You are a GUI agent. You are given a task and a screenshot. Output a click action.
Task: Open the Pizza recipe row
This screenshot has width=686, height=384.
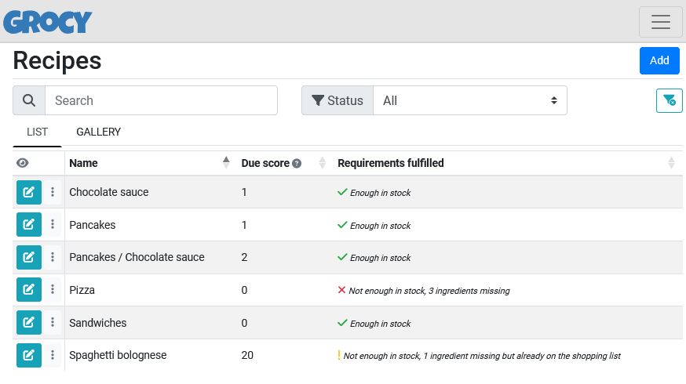(x=82, y=290)
